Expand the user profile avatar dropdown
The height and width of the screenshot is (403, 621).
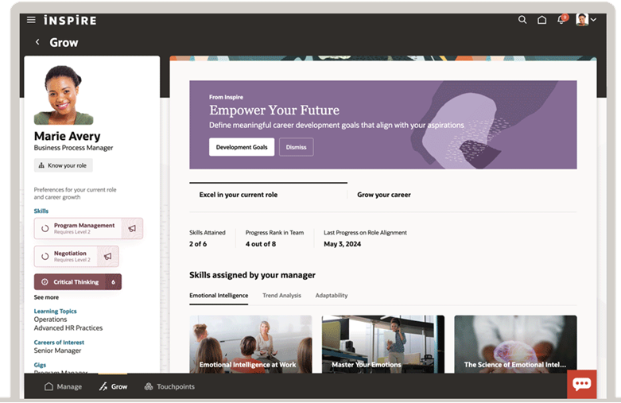[586, 20]
